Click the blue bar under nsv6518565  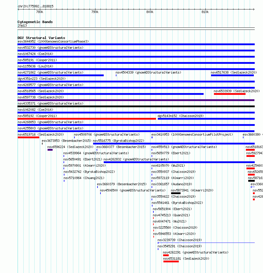coord(111,94)
